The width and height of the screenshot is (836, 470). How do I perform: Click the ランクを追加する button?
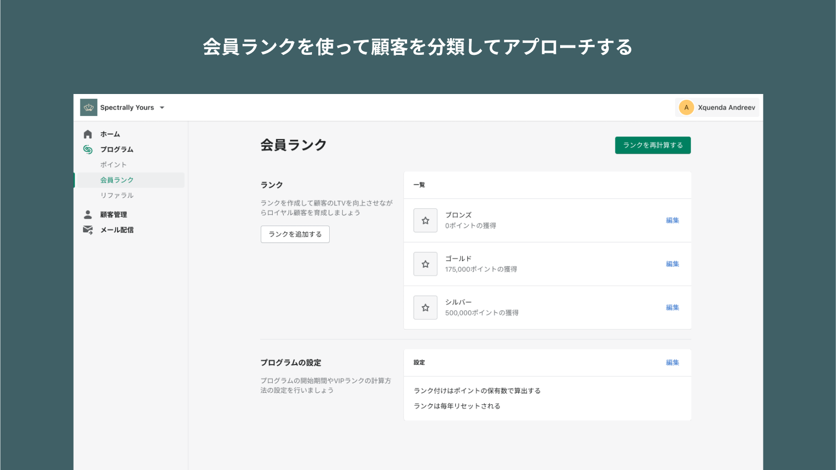coord(295,234)
